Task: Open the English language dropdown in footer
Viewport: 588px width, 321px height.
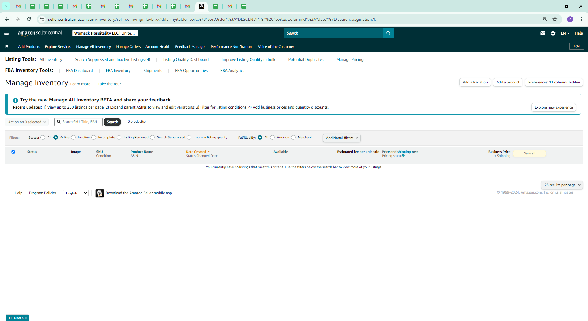Action: [76, 193]
